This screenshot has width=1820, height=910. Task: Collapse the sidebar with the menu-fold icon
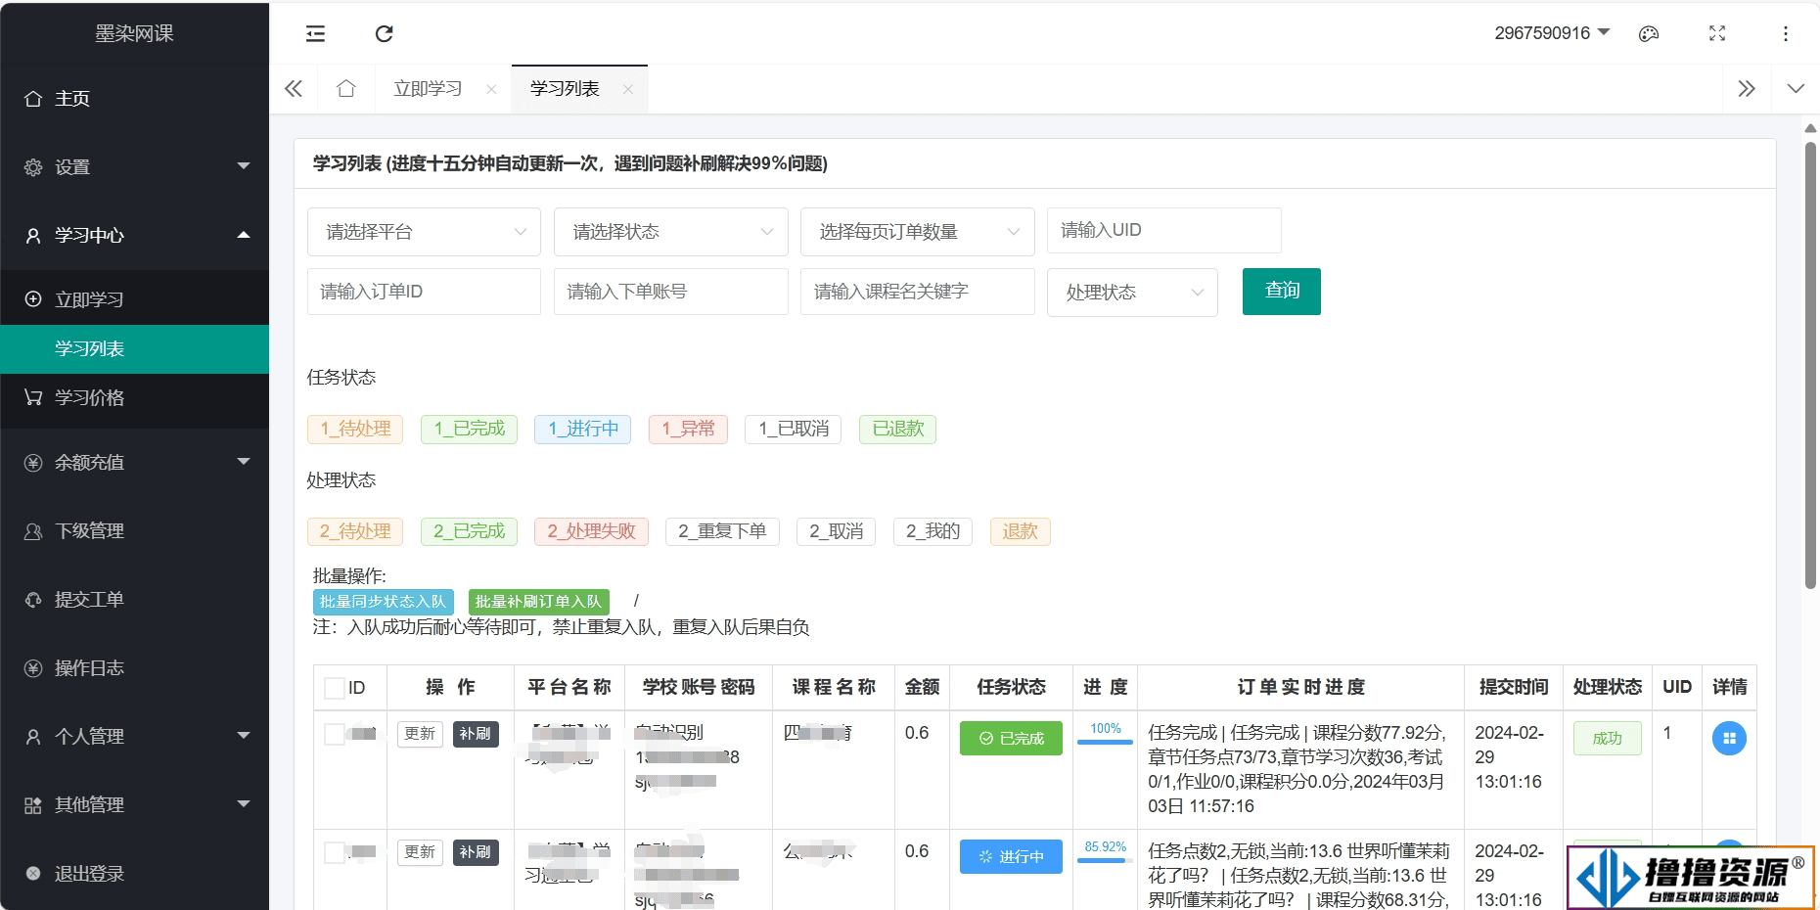tap(315, 33)
